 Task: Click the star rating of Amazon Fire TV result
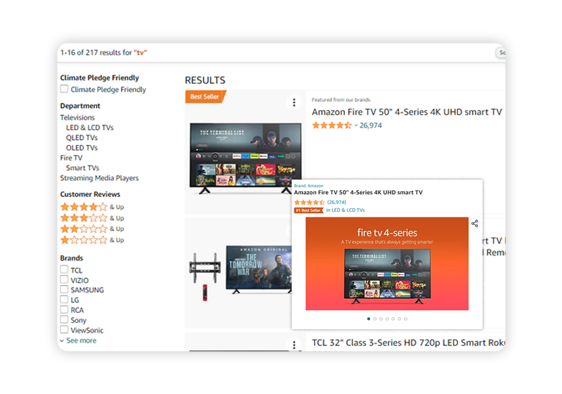point(332,125)
